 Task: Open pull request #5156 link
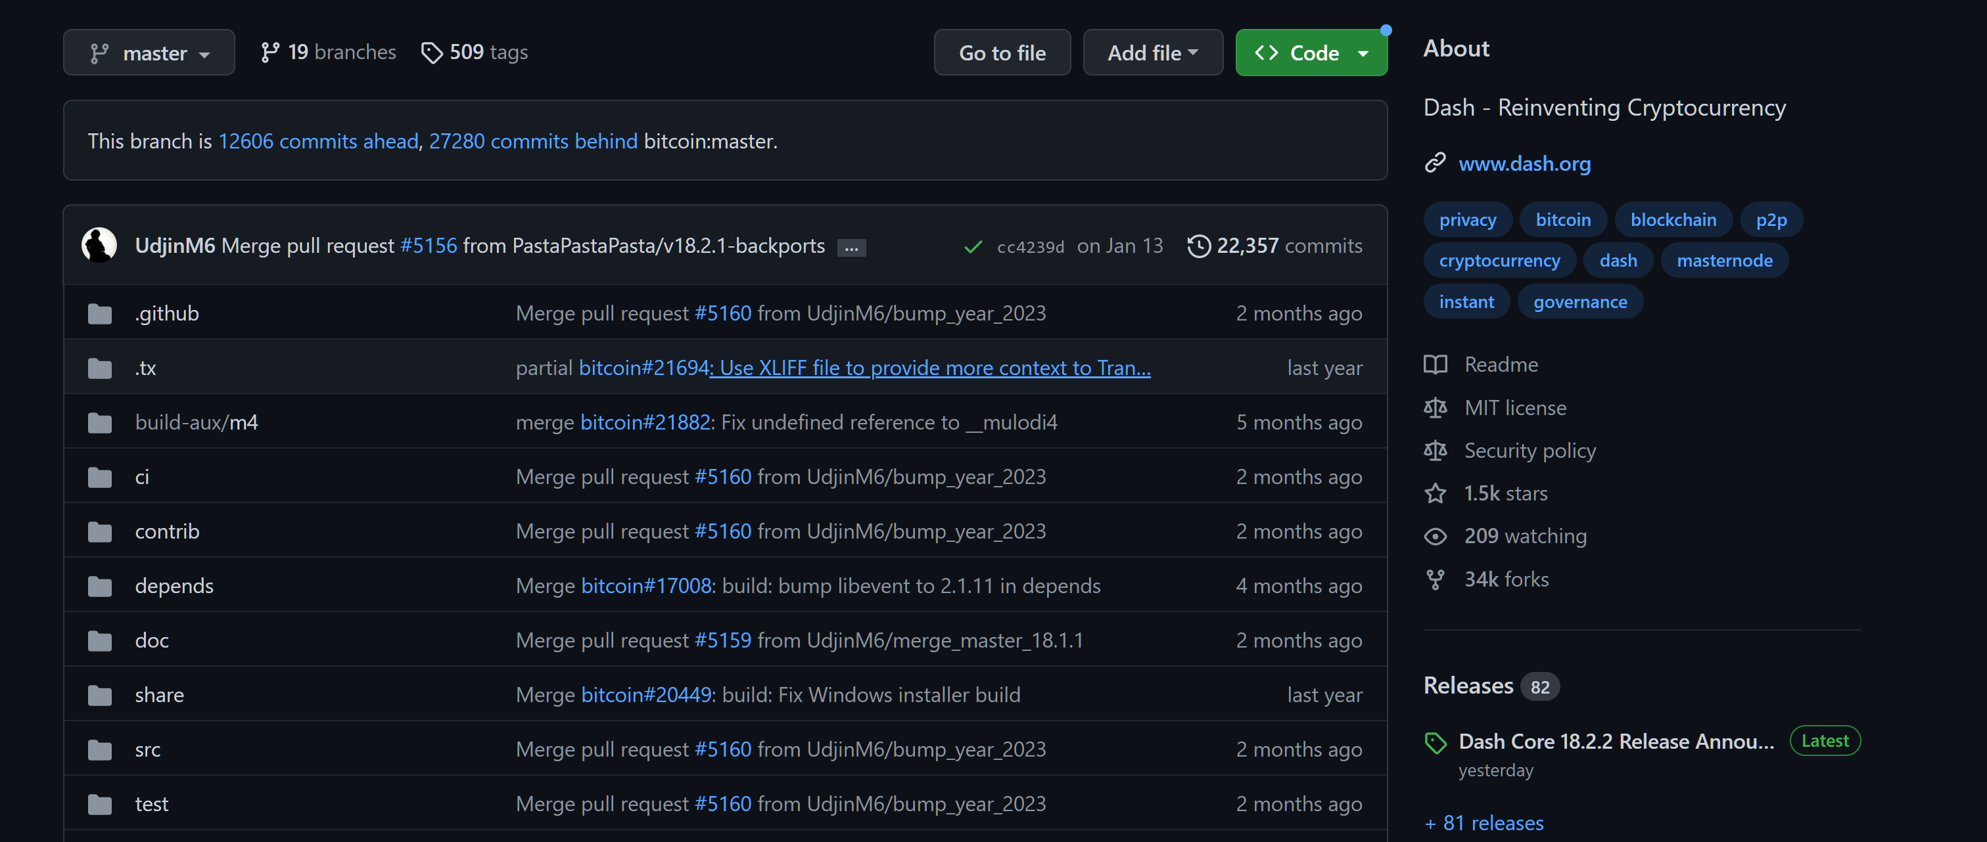point(428,245)
